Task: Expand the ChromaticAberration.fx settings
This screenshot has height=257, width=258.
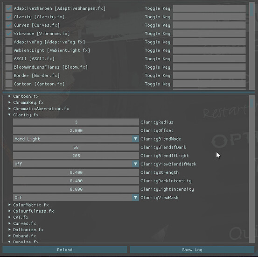Action: click(x=9, y=108)
